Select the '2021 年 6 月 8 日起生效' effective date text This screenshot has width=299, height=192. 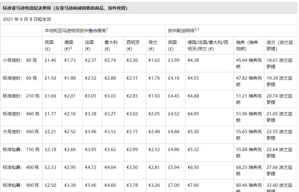pos(27,19)
